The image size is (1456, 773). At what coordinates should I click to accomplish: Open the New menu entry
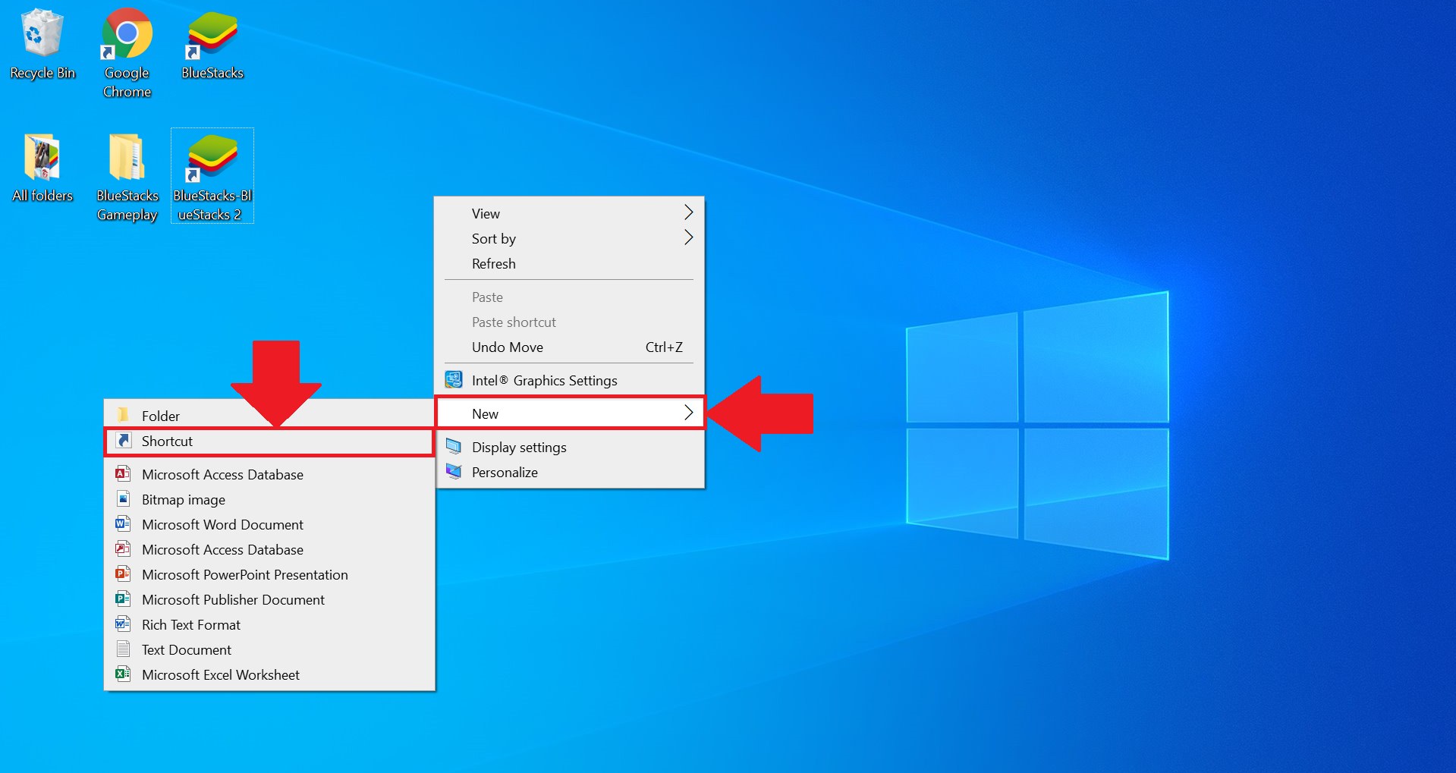tap(569, 413)
